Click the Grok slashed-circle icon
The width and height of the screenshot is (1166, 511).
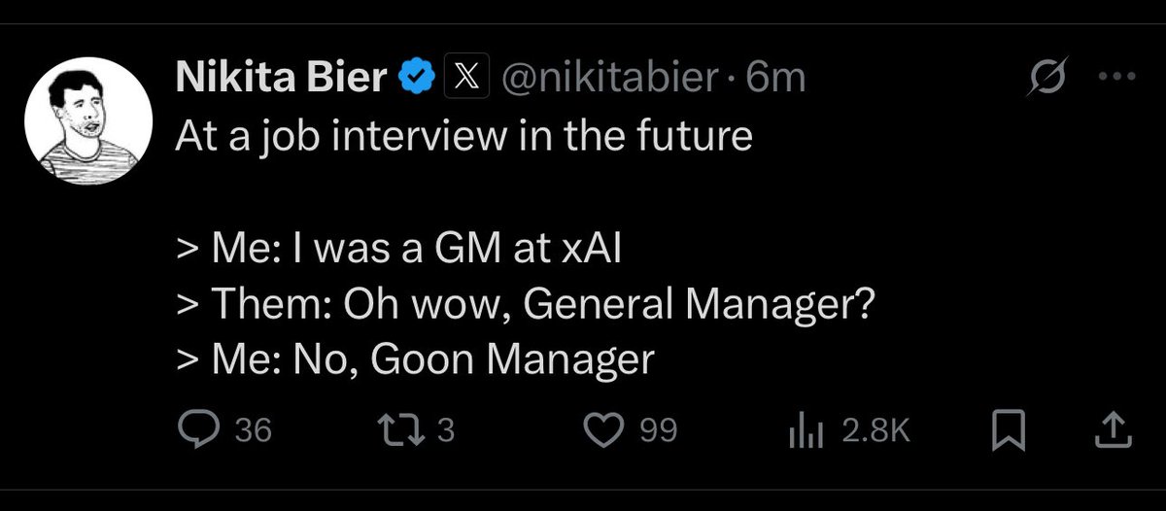pyautogui.click(x=1047, y=77)
